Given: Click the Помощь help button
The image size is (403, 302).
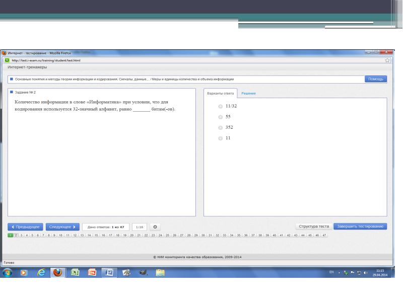Looking at the screenshot, I should 375,79.
